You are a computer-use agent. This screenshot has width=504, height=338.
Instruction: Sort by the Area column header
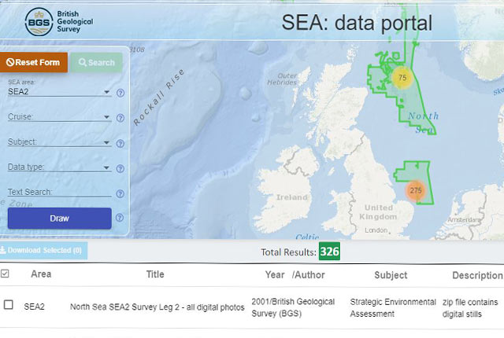pyautogui.click(x=41, y=274)
